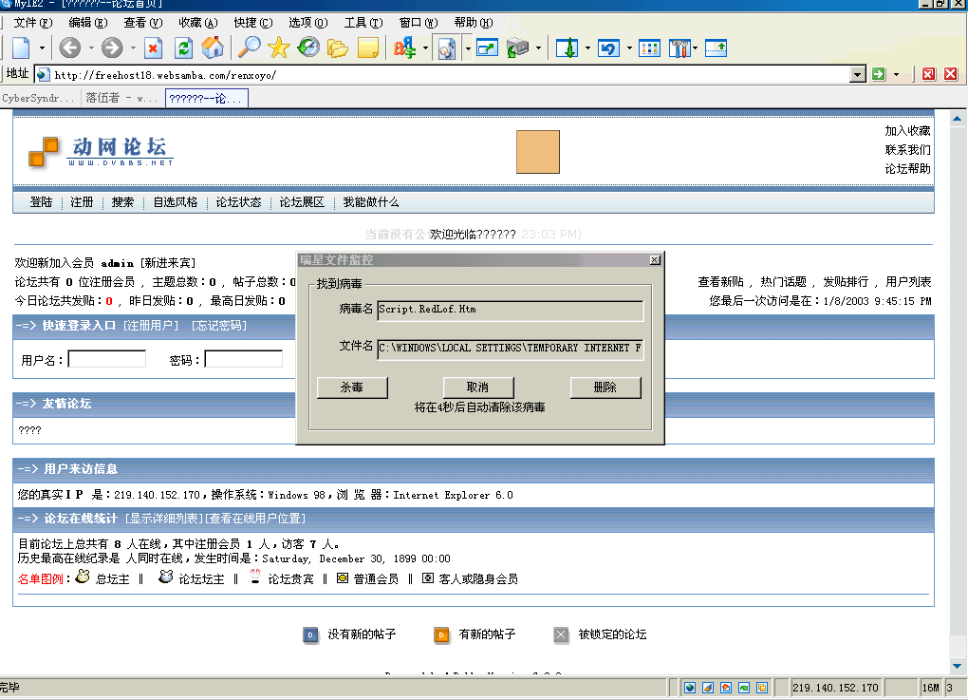968x700 pixels.
Task: Expand the address bar URL dropdown
Action: pos(858,74)
